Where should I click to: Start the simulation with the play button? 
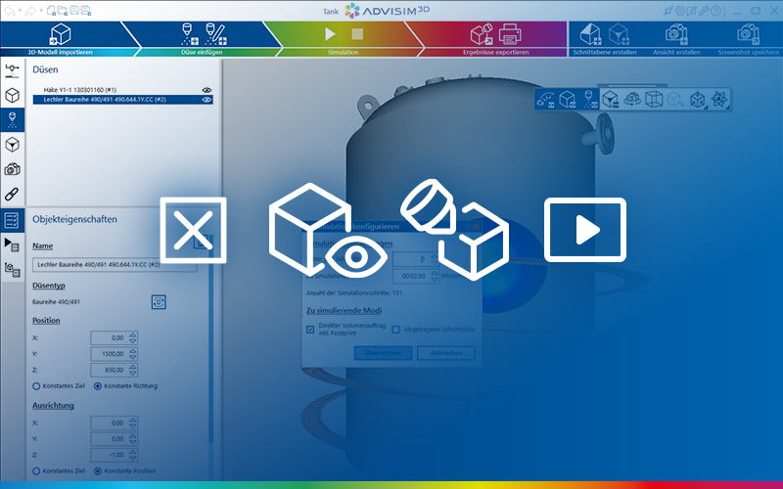[329, 33]
